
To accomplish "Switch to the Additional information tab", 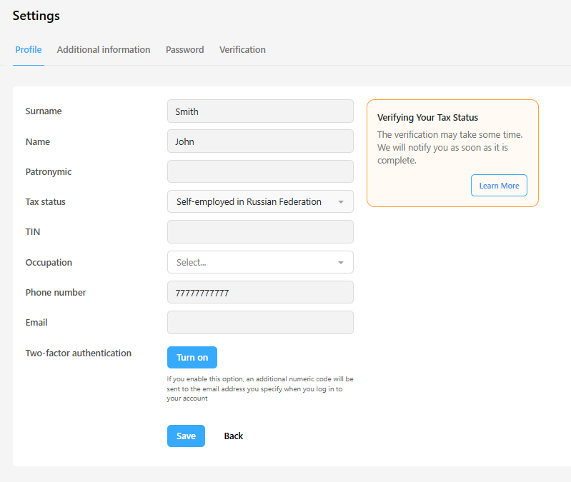I will (x=104, y=50).
